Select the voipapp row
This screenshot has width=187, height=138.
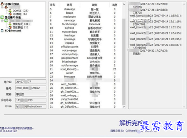point(85,43)
